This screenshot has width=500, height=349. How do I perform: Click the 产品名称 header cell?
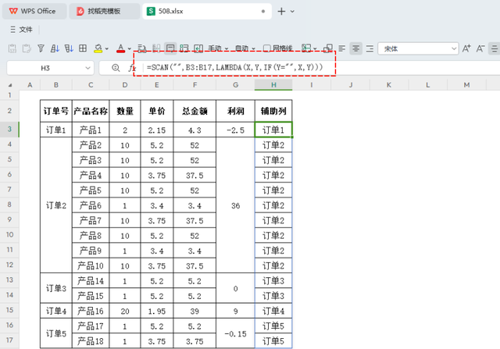(91, 111)
